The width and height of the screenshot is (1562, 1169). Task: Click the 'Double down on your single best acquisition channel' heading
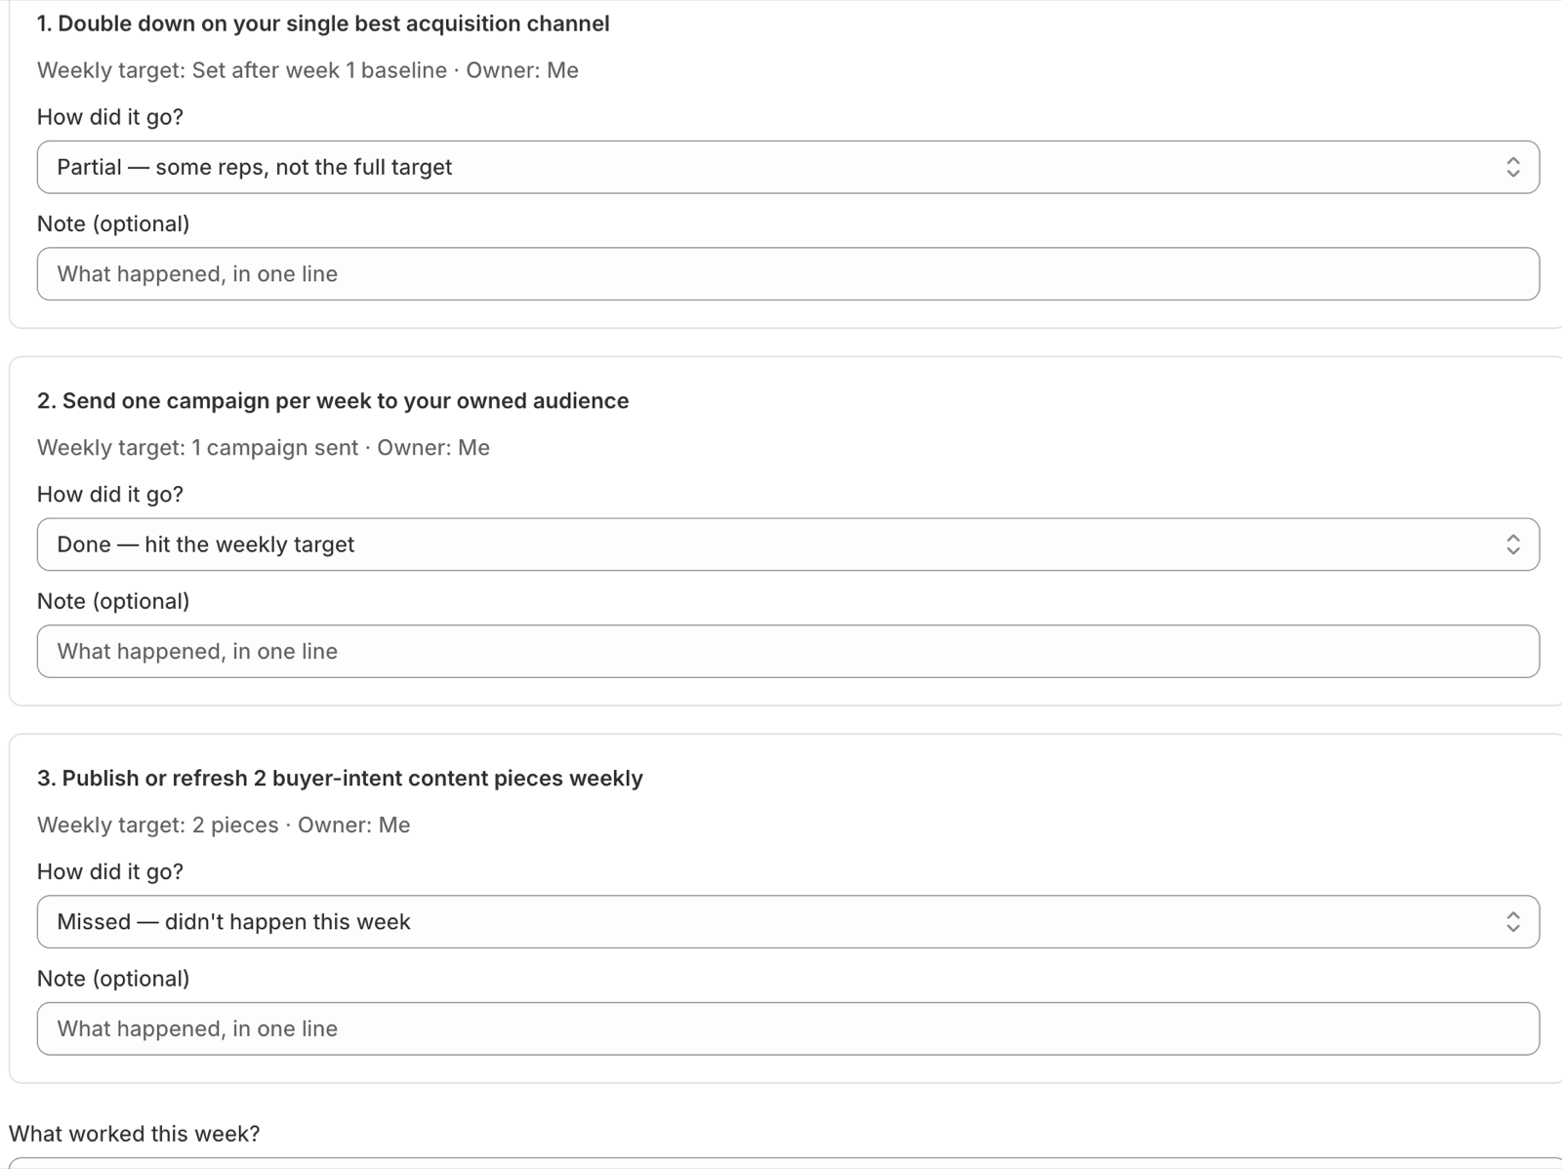[x=323, y=23]
